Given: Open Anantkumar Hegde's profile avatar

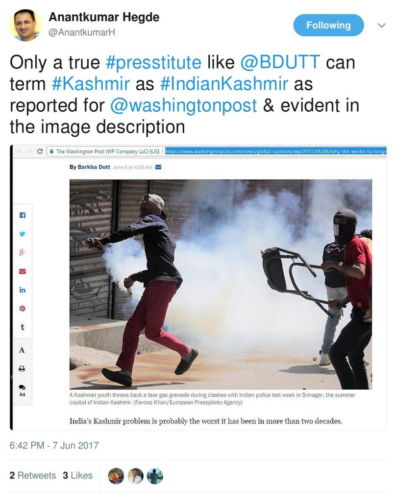Looking at the screenshot, I should [x=25, y=25].
